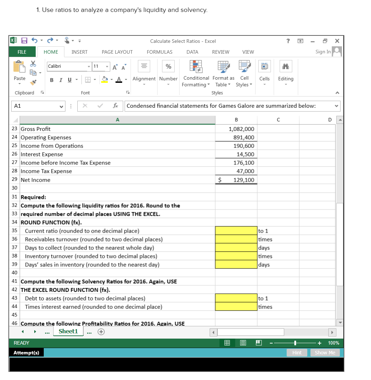Collapse the ribbon with the caret
Screen dimensions: 371x380
(x=337, y=93)
